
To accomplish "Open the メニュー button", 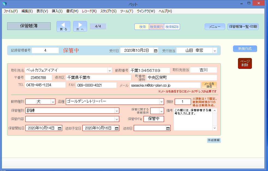I will click(215, 27).
